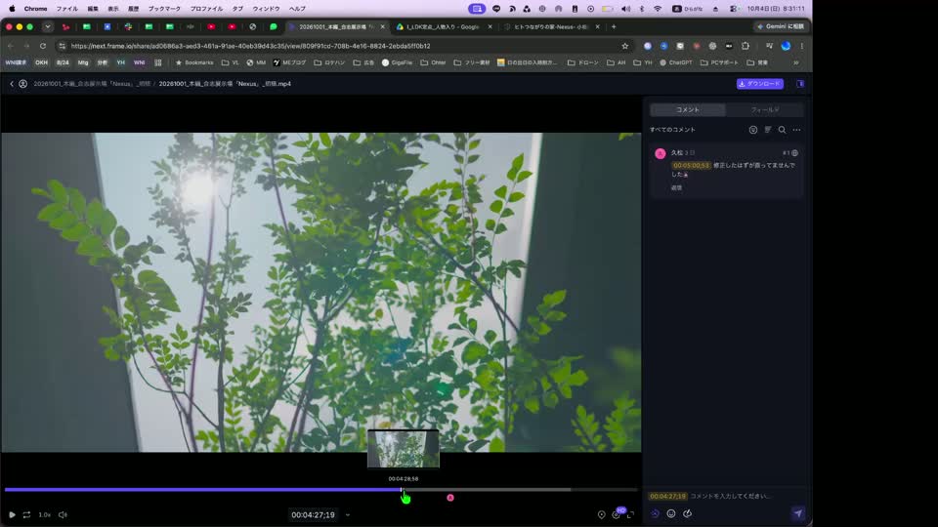Open the emoji picker in comment box

tap(671, 514)
